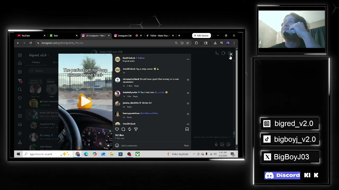The width and height of the screenshot is (339, 190).
Task: Open the Chrome extensions puzzle icon
Action: [x=196, y=43]
